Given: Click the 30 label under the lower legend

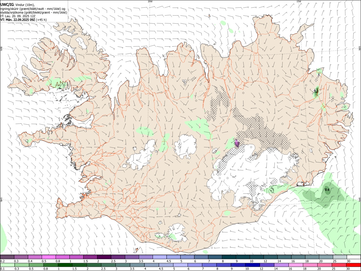Looking at the screenshot, I should coord(347,269).
